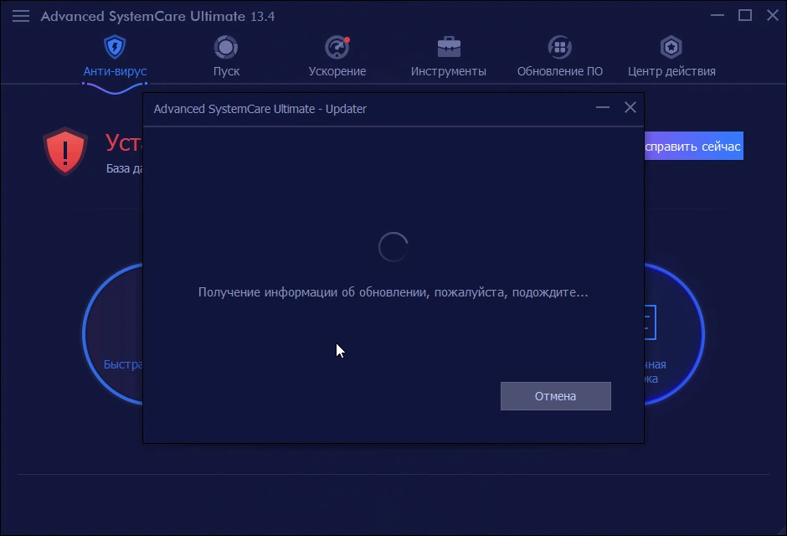Switch to the Ускорение tab label
The image size is (787, 536).
(337, 71)
